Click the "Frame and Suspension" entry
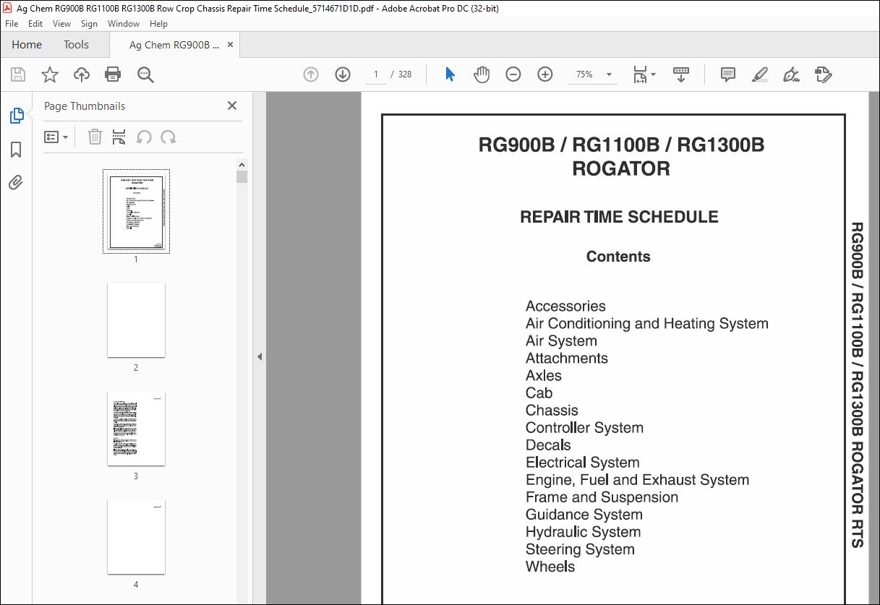This screenshot has width=880, height=605. [602, 497]
